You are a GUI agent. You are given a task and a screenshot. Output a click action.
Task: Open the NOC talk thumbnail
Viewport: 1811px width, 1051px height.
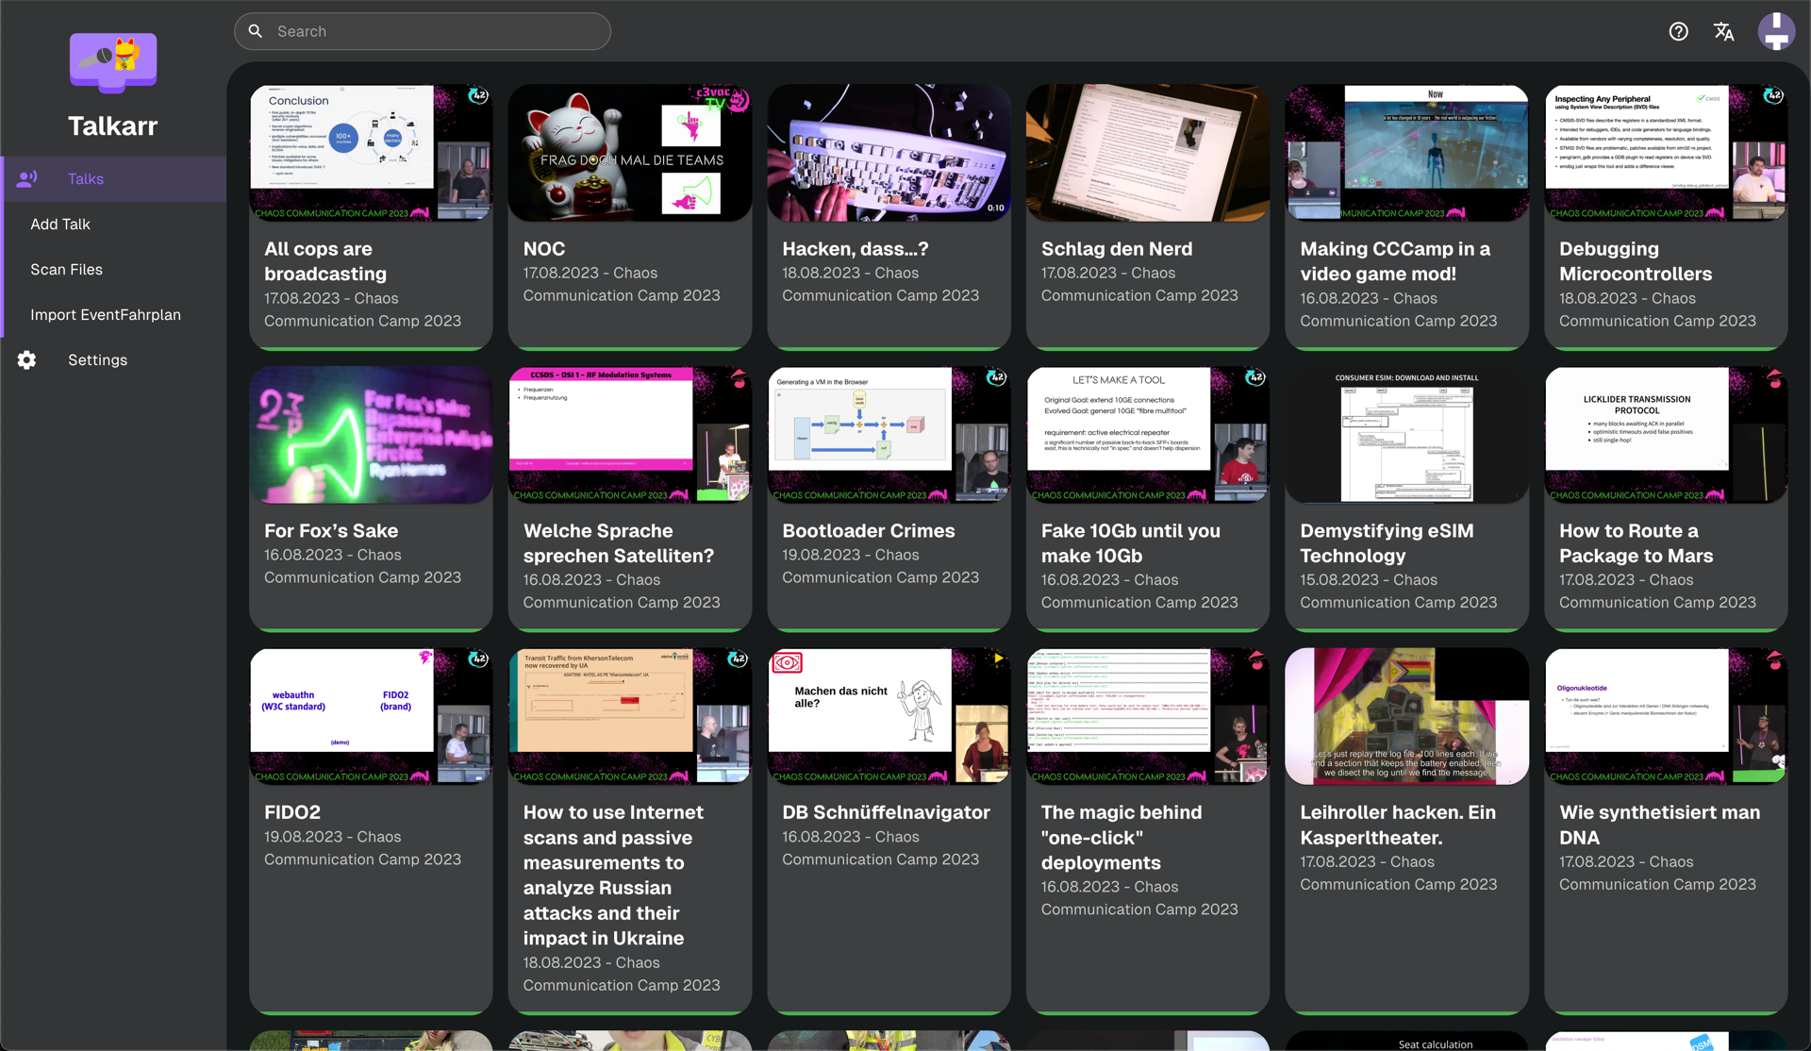pyautogui.click(x=629, y=153)
